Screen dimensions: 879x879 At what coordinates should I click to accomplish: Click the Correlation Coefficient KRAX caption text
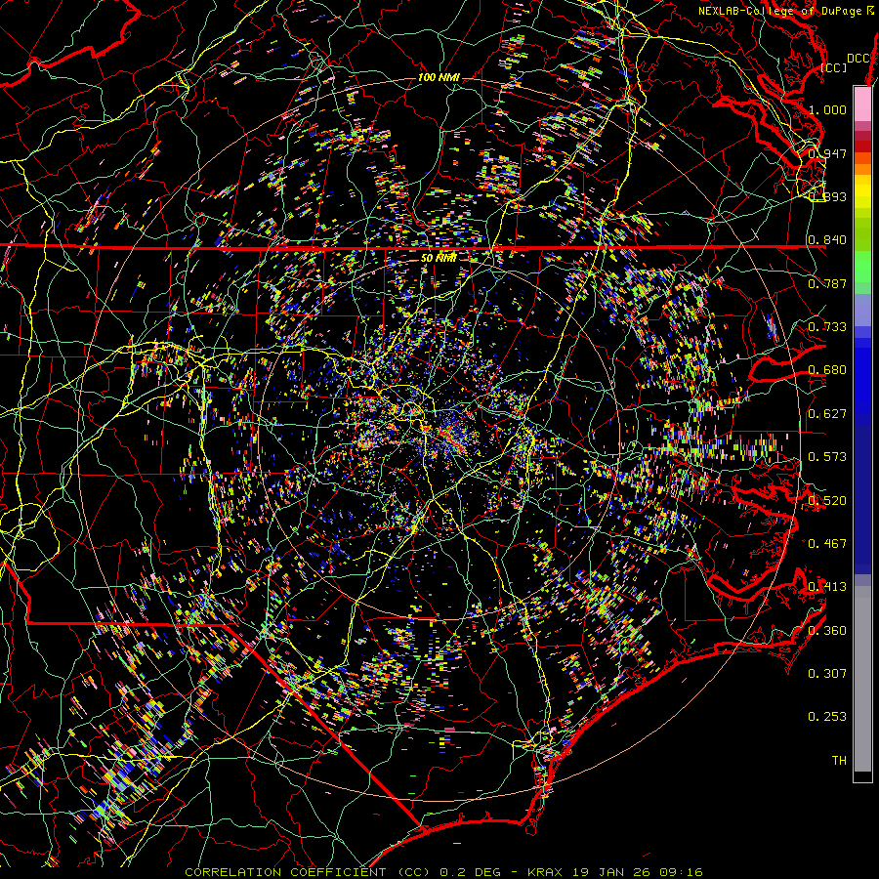point(443,872)
